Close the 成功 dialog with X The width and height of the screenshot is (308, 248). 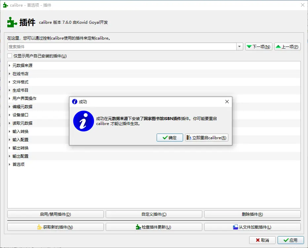pos(227,102)
